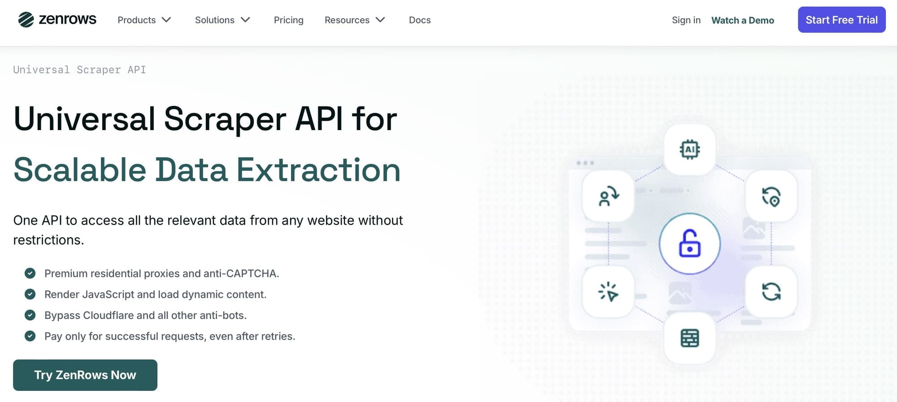Expand the Resources dropdown chevron
The width and height of the screenshot is (897, 402).
click(380, 20)
